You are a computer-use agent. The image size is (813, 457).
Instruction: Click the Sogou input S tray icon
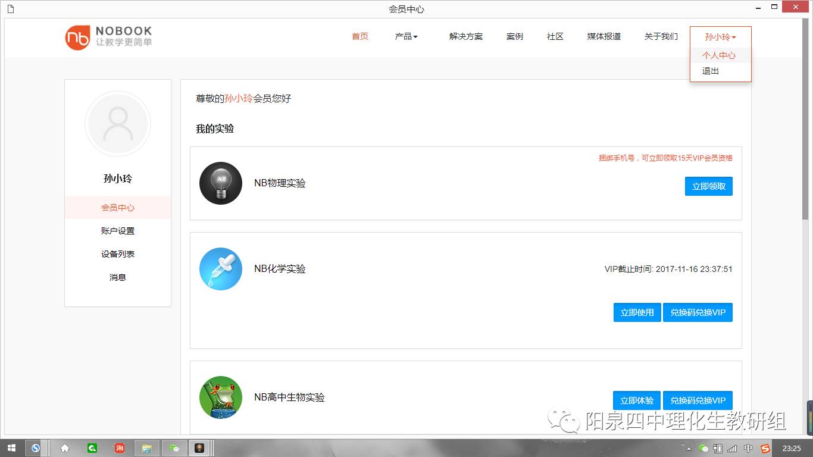point(765,449)
